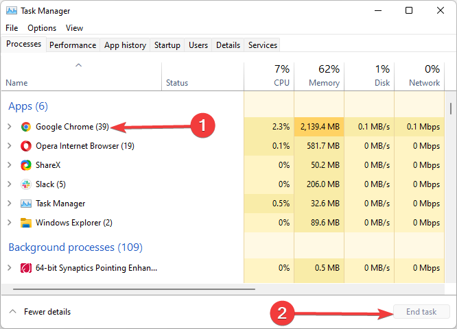
Task: Click the Task Manager title bar icon
Action: (12, 11)
